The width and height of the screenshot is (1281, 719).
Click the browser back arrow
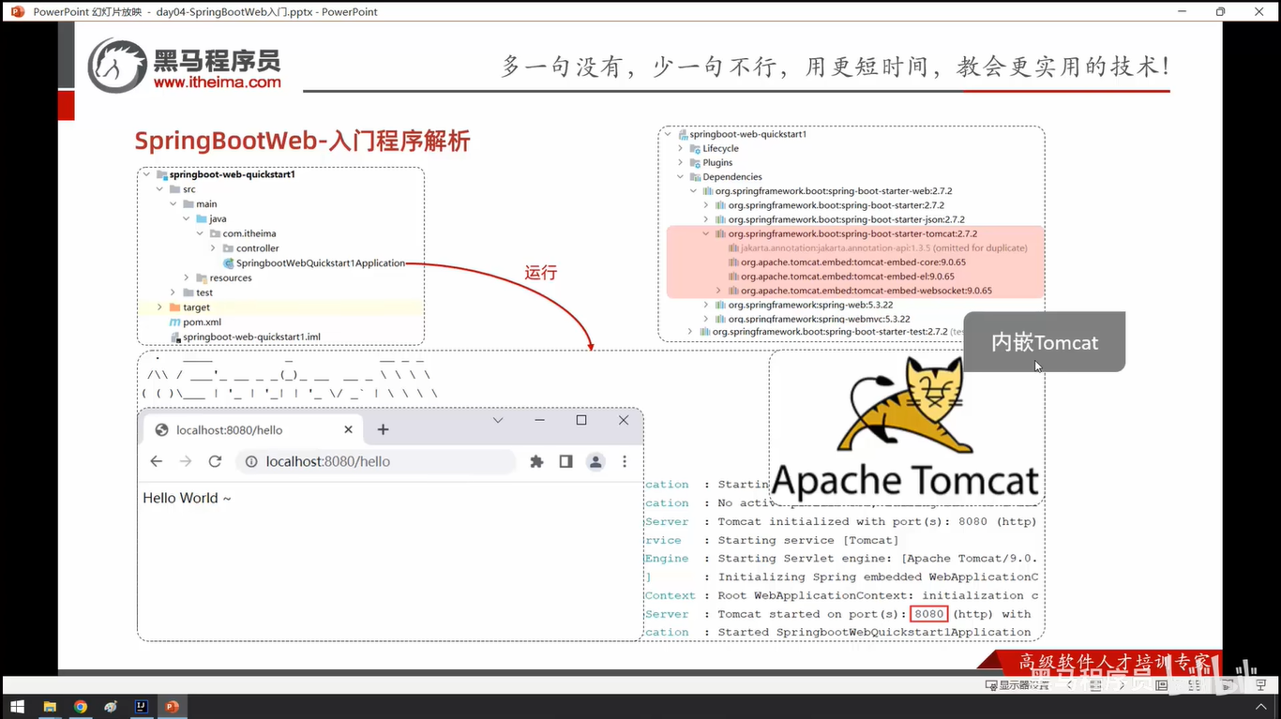(157, 461)
